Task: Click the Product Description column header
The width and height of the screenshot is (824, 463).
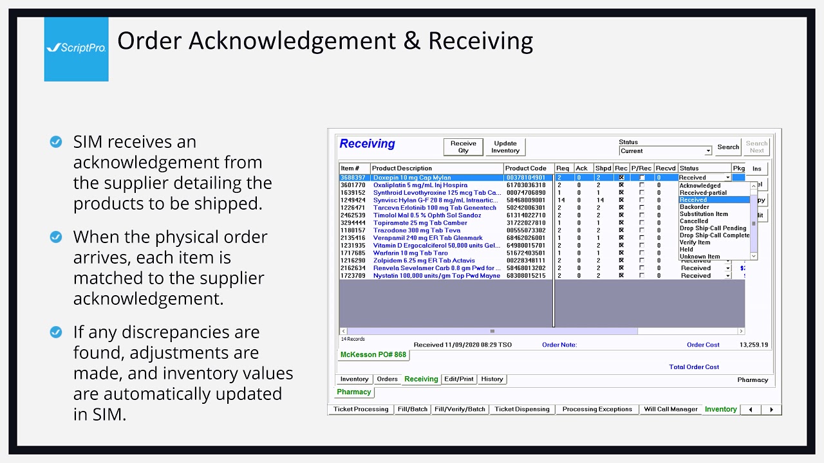Action: pos(437,168)
